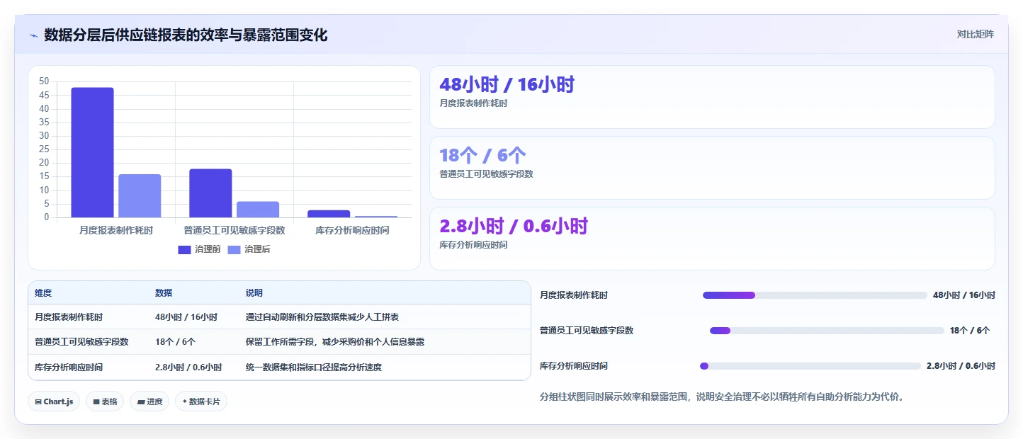This screenshot has width=1023, height=439.
Task: Click the 月度报表制作耗时 progress bar
Action: [x=815, y=295]
